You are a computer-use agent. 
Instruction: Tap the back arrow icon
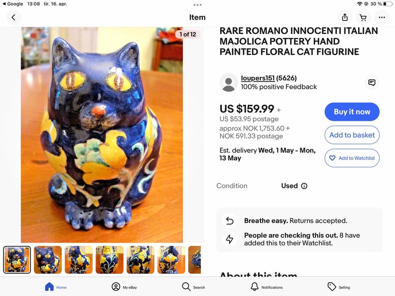click(x=14, y=17)
